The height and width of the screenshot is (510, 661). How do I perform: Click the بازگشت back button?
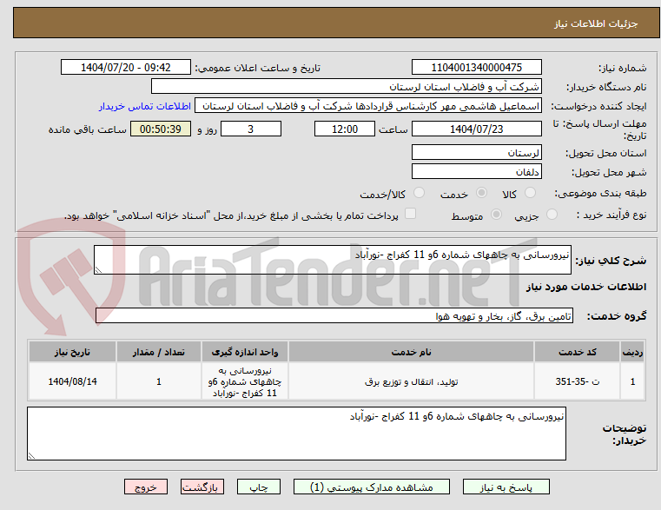point(202,487)
